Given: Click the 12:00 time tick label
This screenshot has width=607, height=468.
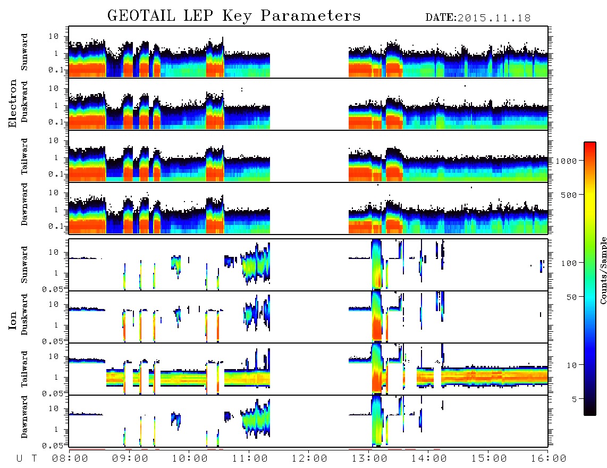Looking at the screenshot, I should pos(309,459).
